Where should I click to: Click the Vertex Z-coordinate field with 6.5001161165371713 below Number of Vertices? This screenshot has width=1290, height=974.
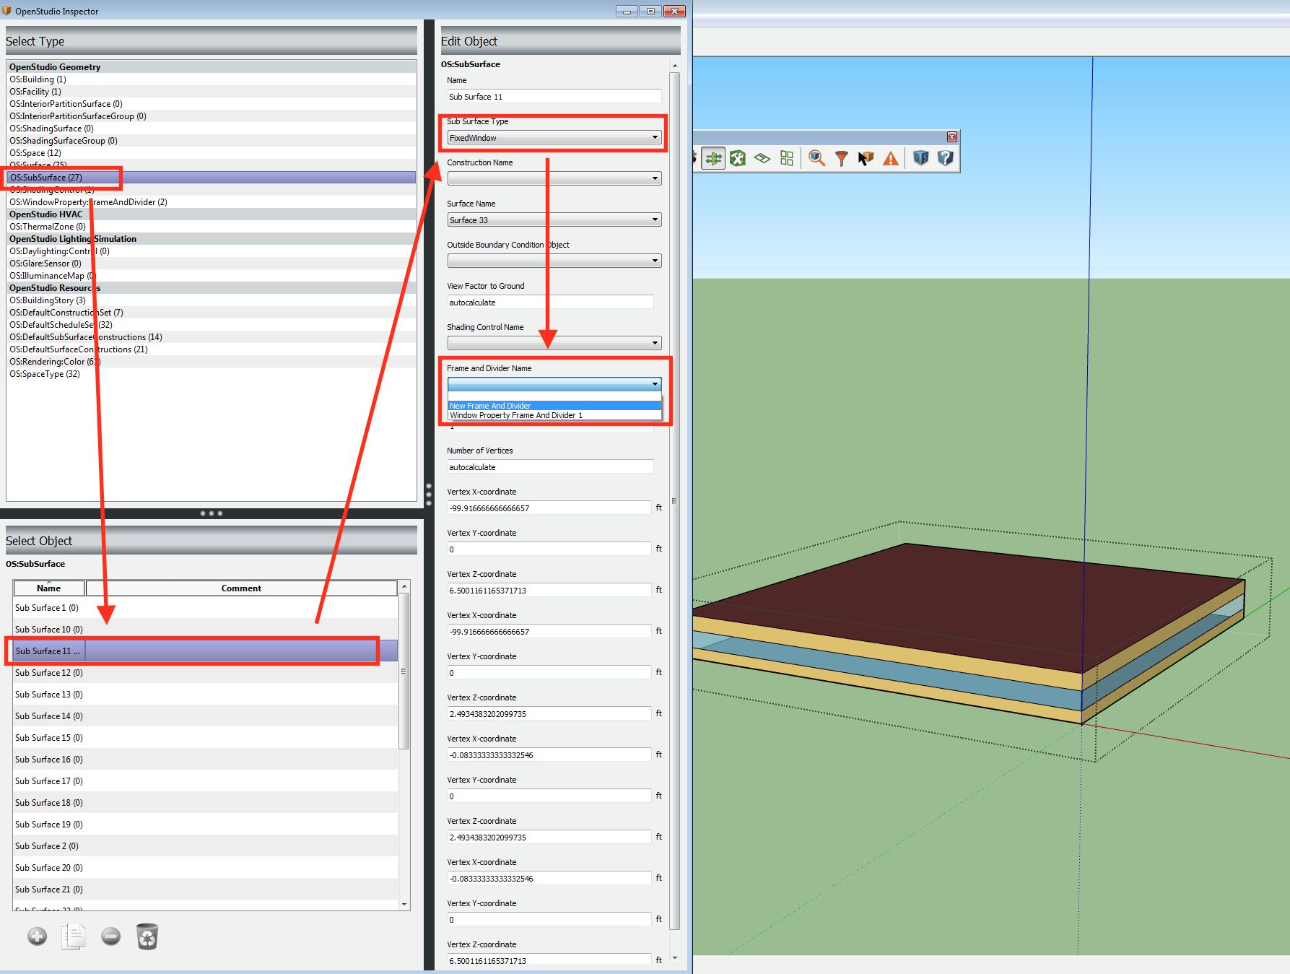549,591
